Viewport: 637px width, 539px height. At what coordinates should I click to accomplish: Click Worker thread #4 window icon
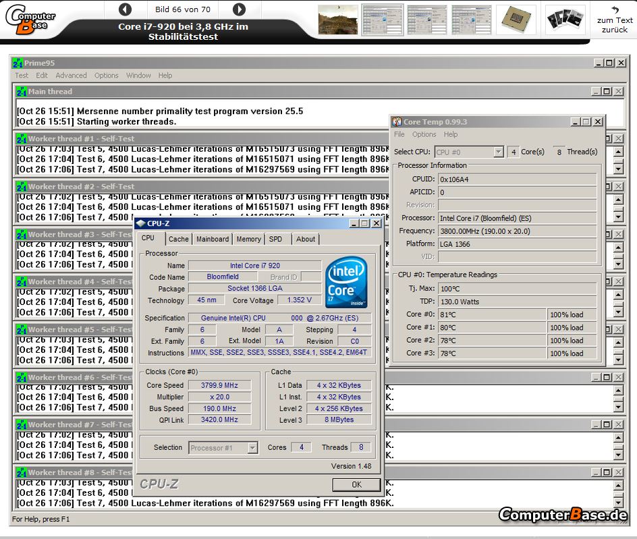22,282
